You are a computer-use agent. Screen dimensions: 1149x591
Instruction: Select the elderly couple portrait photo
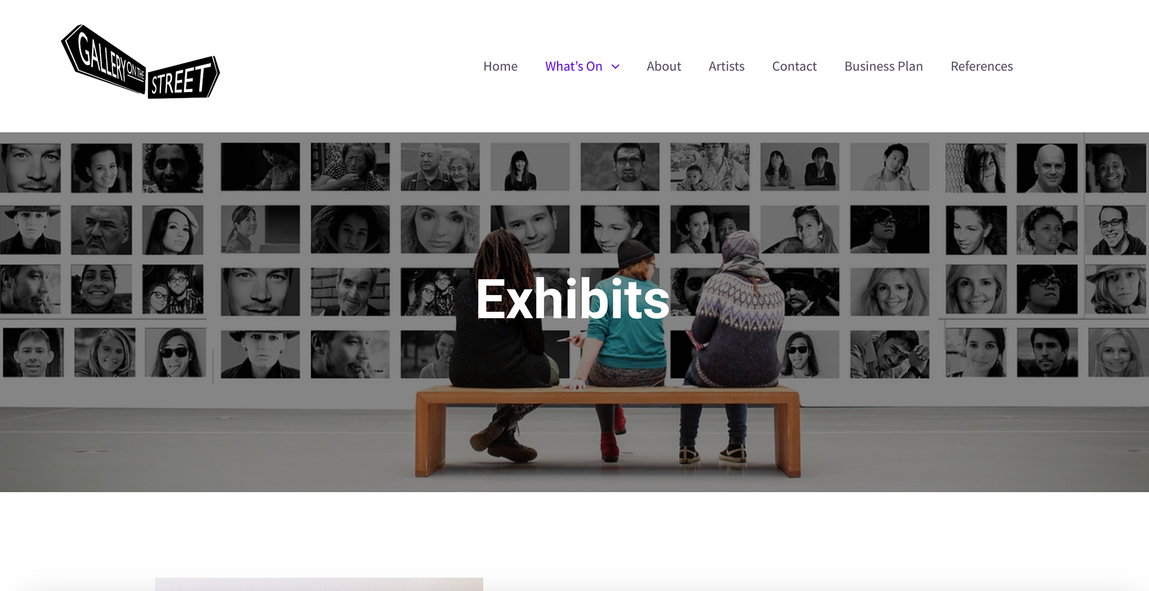(440, 167)
